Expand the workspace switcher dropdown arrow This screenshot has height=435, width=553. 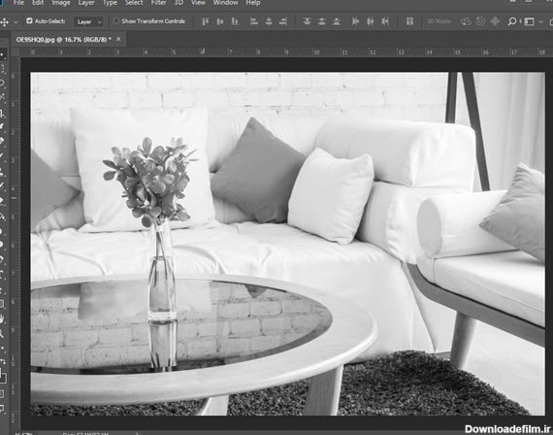540,22
